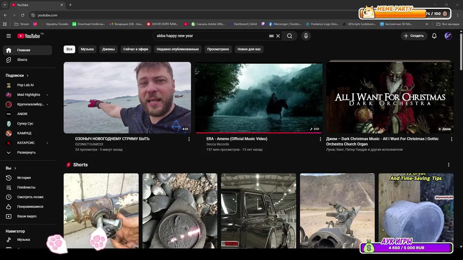Open the Shorts section options menu
Screen dimensions: 463x260
449,165
